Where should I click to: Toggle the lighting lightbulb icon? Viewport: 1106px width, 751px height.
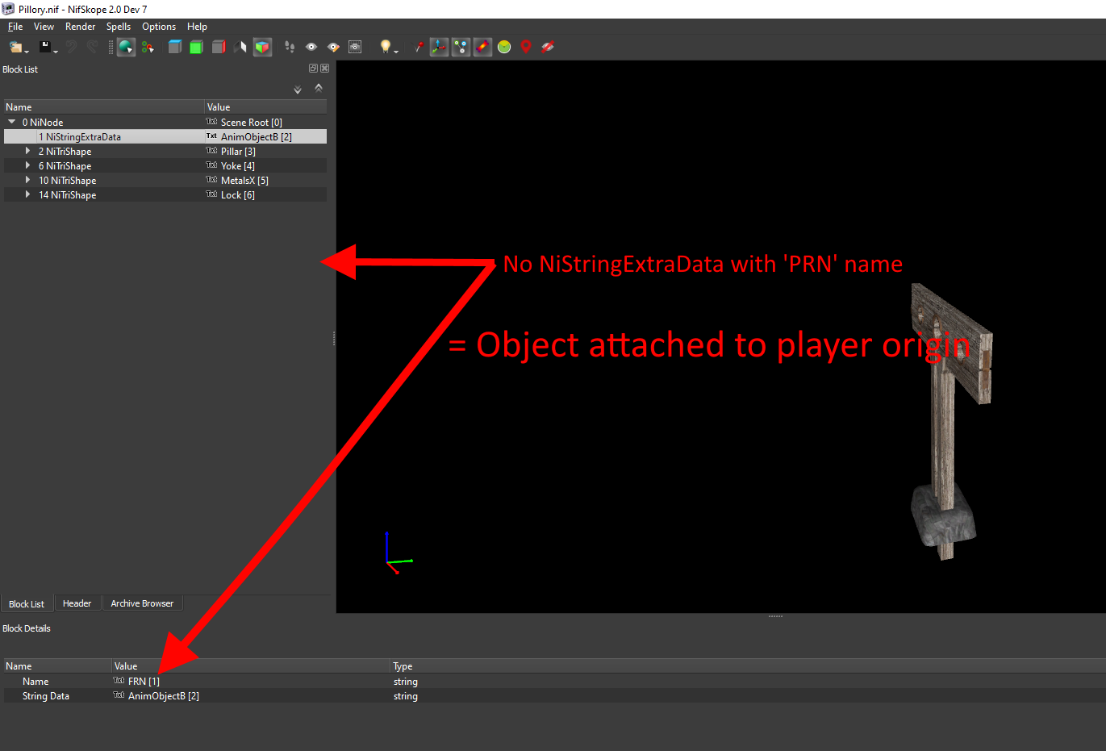click(x=386, y=47)
